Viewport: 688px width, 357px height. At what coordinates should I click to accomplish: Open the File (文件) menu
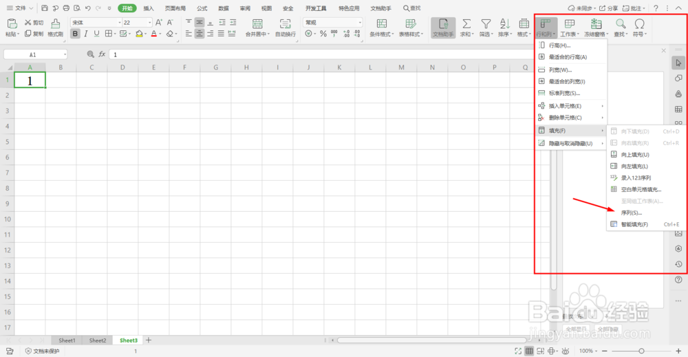coord(20,8)
